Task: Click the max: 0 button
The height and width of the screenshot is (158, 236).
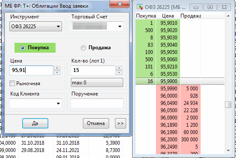Action: point(97,83)
